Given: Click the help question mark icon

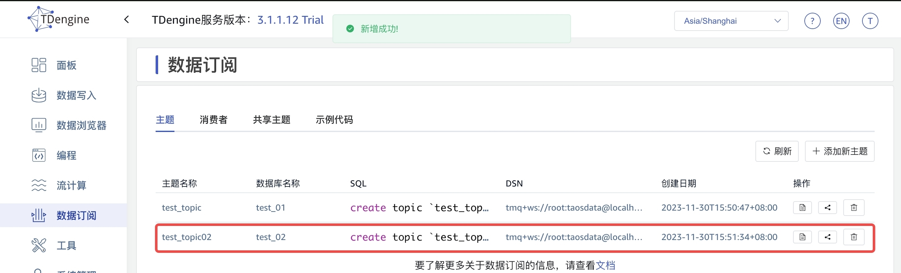Looking at the screenshot, I should point(812,21).
